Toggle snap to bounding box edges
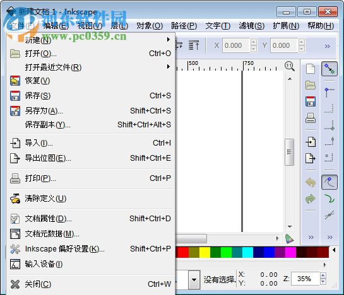This screenshot has height=295, width=344. point(329,108)
